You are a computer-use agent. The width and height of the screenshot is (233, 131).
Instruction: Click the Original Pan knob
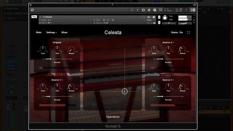[x=57, y=49]
